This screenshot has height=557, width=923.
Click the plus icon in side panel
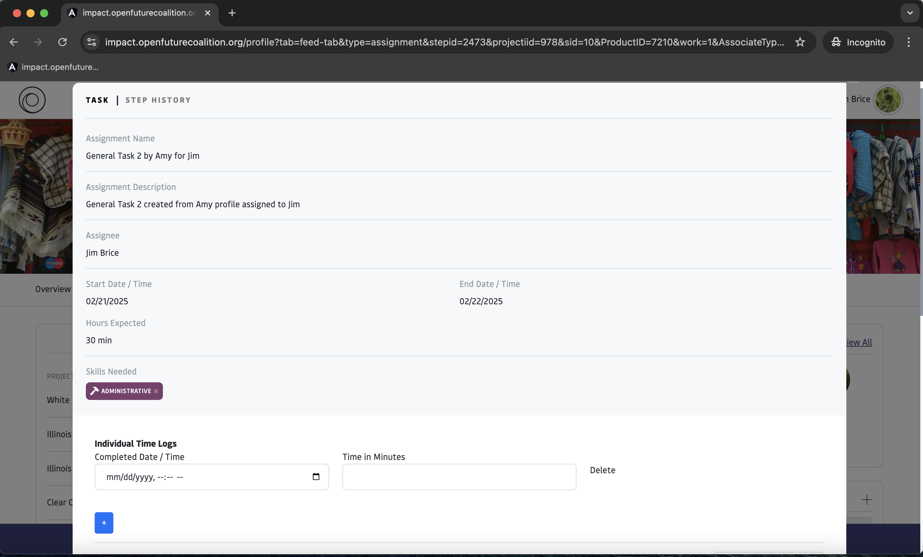coord(866,499)
